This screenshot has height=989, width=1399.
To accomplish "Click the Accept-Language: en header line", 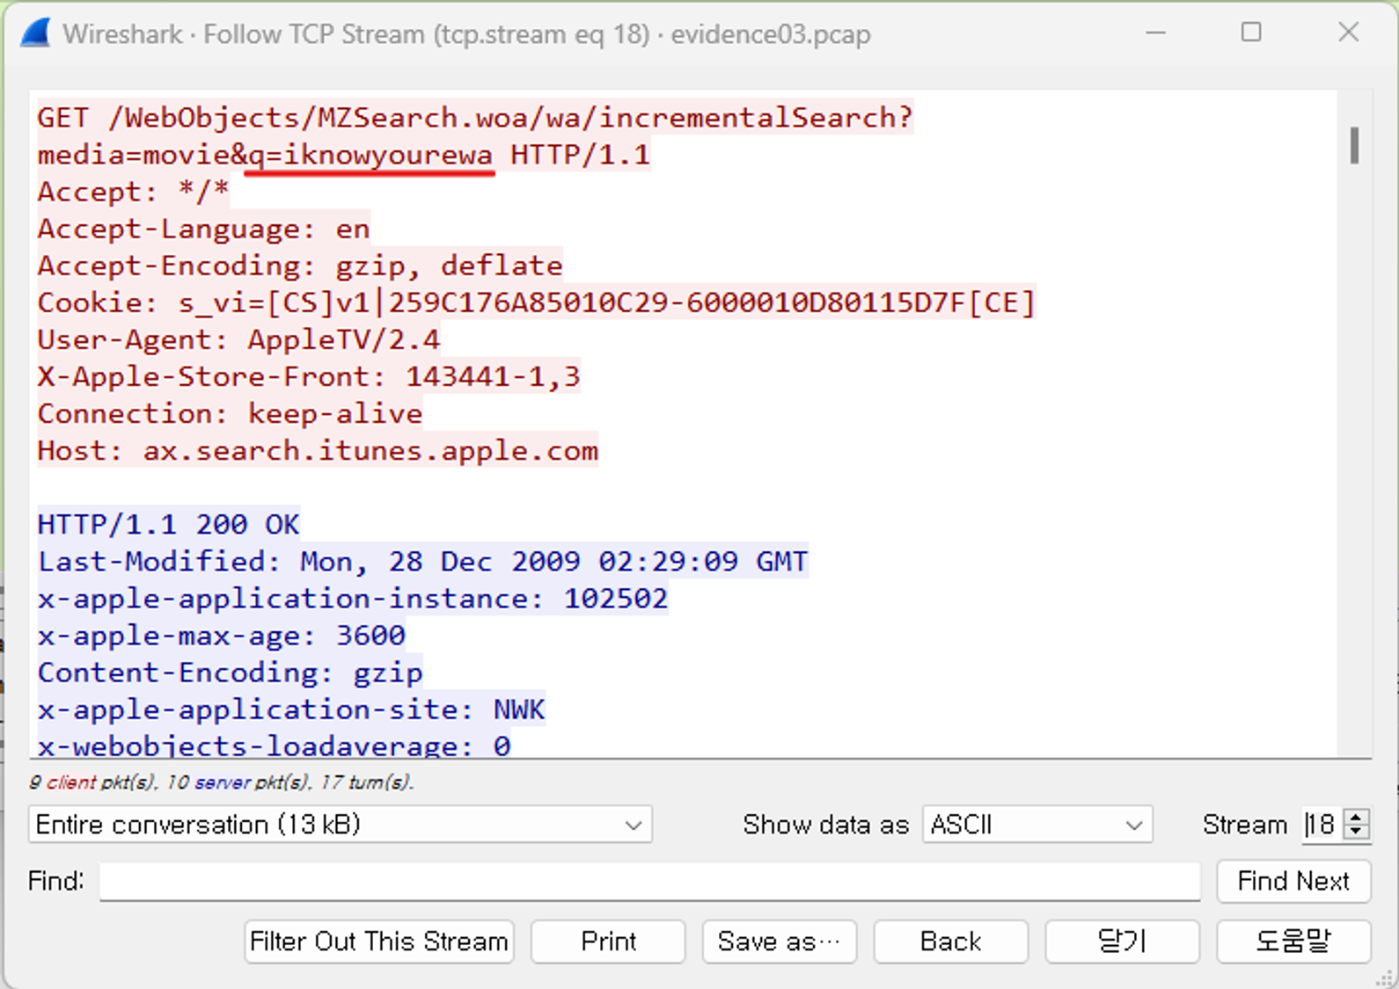I will pyautogui.click(x=203, y=229).
